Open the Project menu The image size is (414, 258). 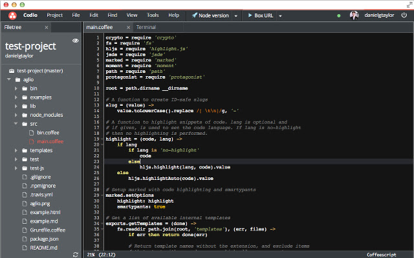pyautogui.click(x=54, y=15)
